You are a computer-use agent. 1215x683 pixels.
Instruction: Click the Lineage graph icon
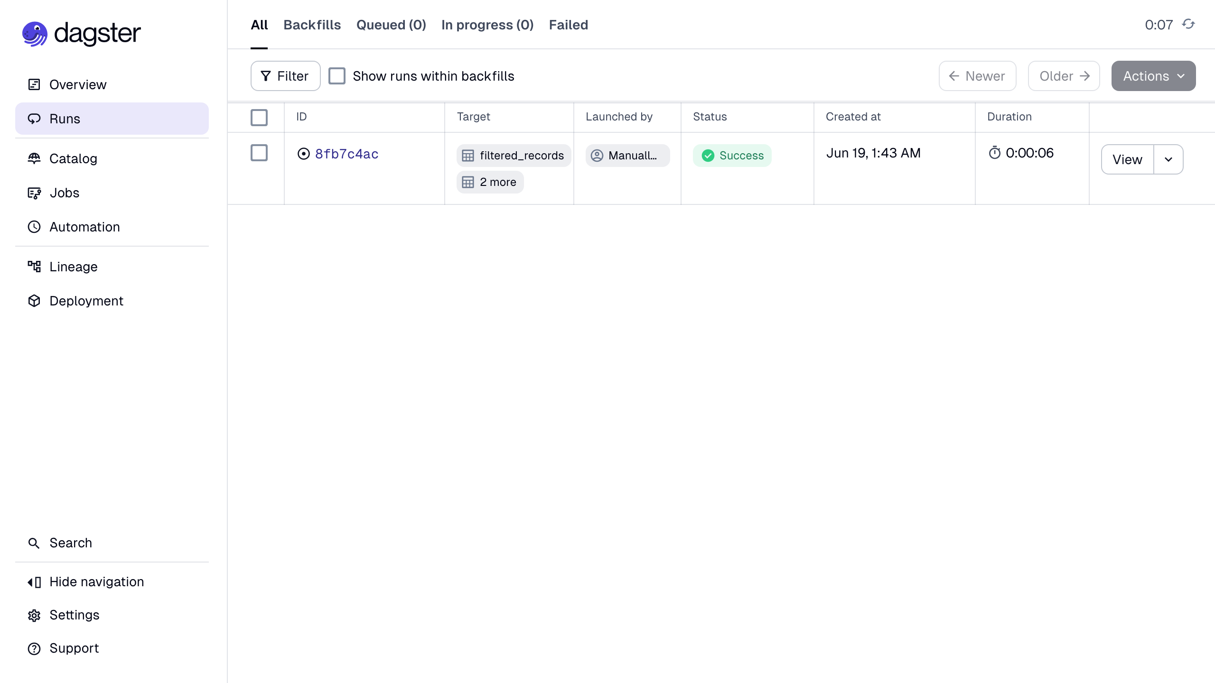34,267
